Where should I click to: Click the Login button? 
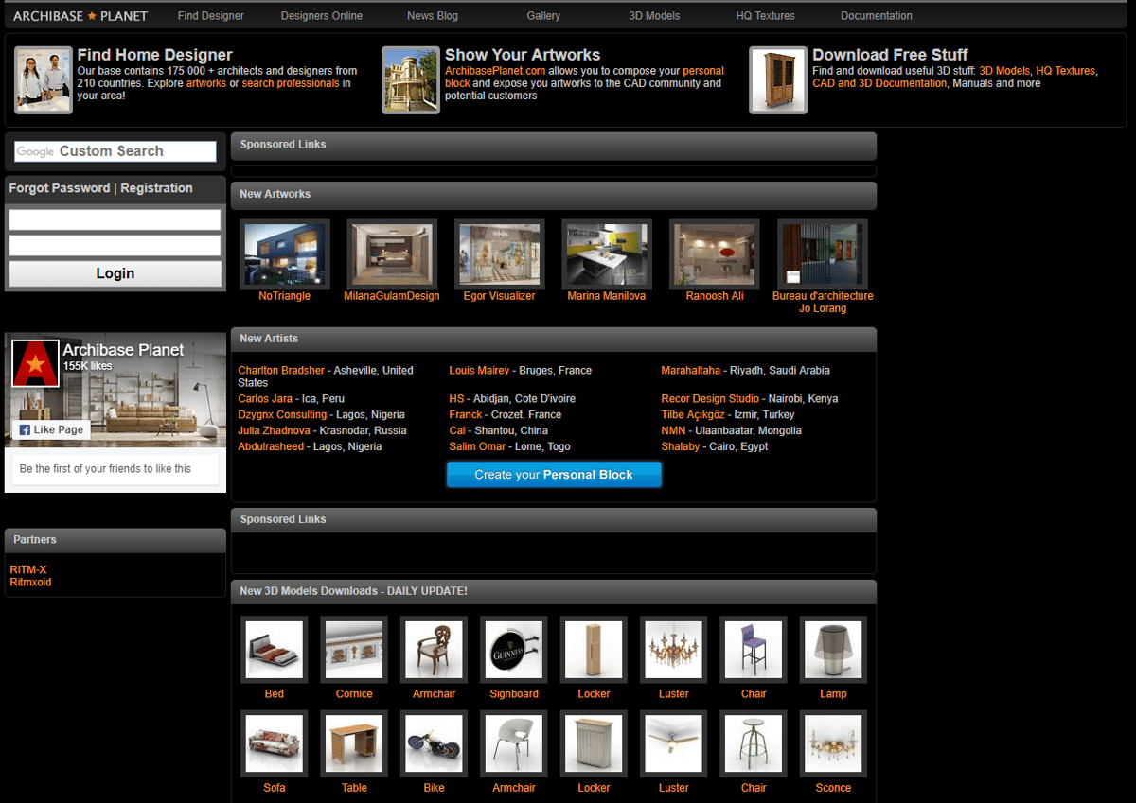[115, 273]
